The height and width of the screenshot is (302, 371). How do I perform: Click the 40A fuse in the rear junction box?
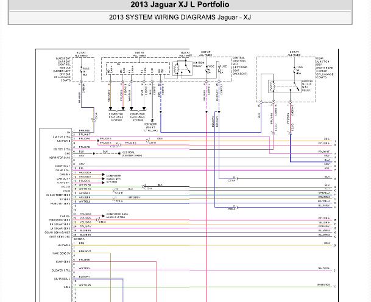295,70
